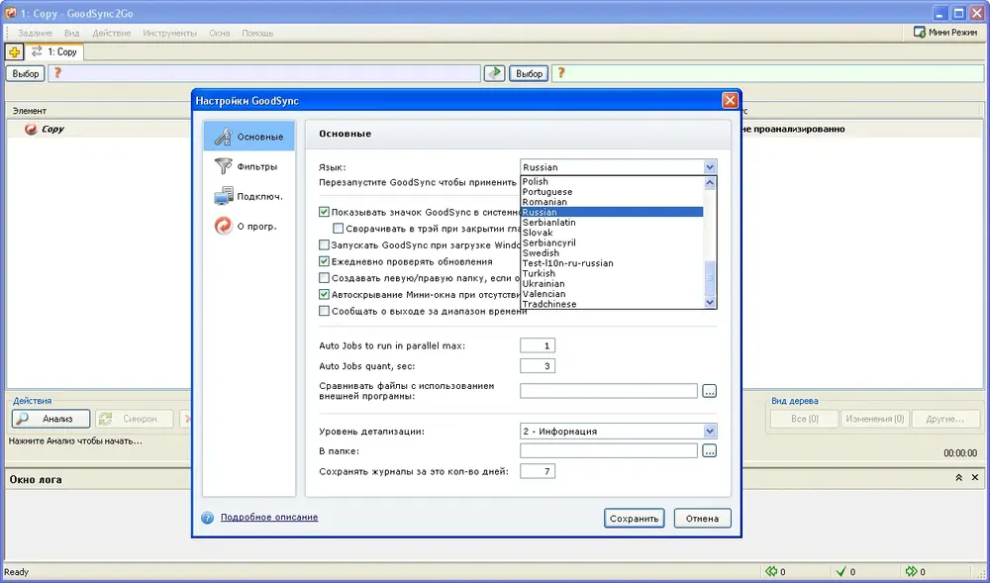Select the 1: Copy job tab
Image resolution: width=990 pixels, height=583 pixels.
point(54,51)
